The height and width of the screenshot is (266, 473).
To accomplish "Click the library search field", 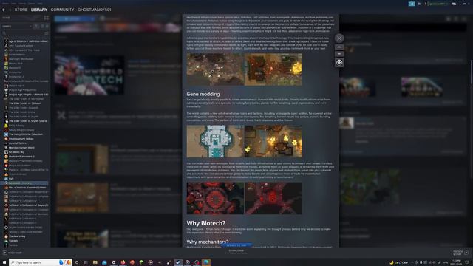I will 23,33.
